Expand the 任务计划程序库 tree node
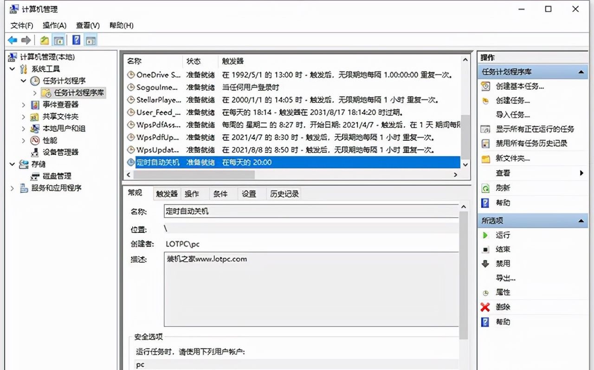The image size is (594, 370). (x=35, y=93)
